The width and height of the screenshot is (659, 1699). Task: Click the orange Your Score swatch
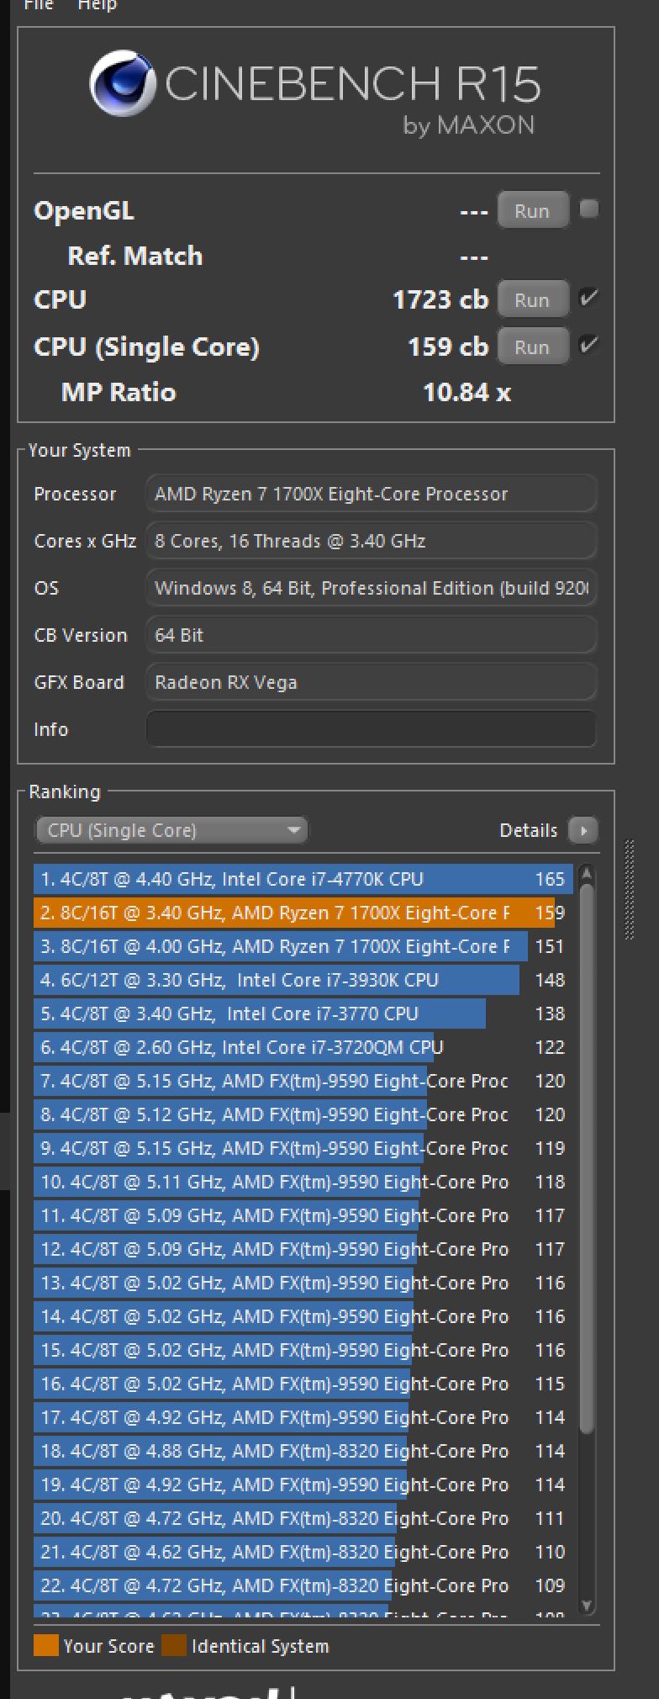[x=45, y=1646]
